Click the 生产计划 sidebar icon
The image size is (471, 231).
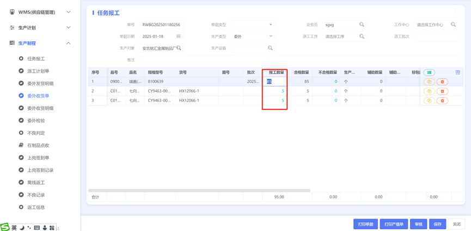pos(12,28)
